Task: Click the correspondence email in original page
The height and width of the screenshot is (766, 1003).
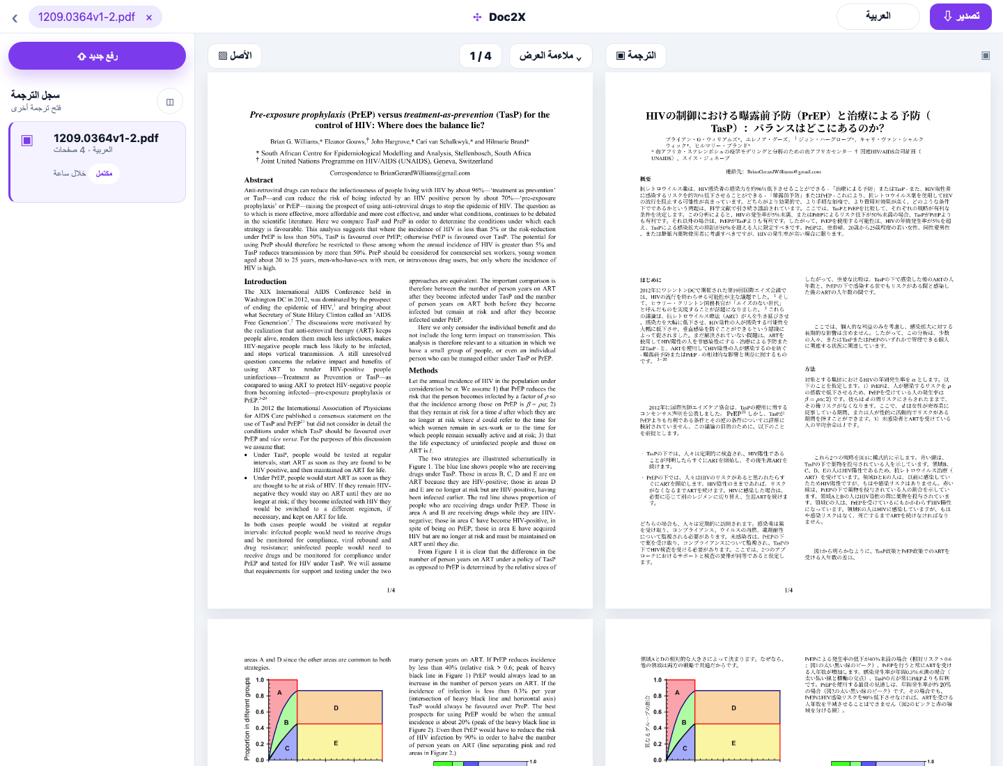Action: (425, 173)
